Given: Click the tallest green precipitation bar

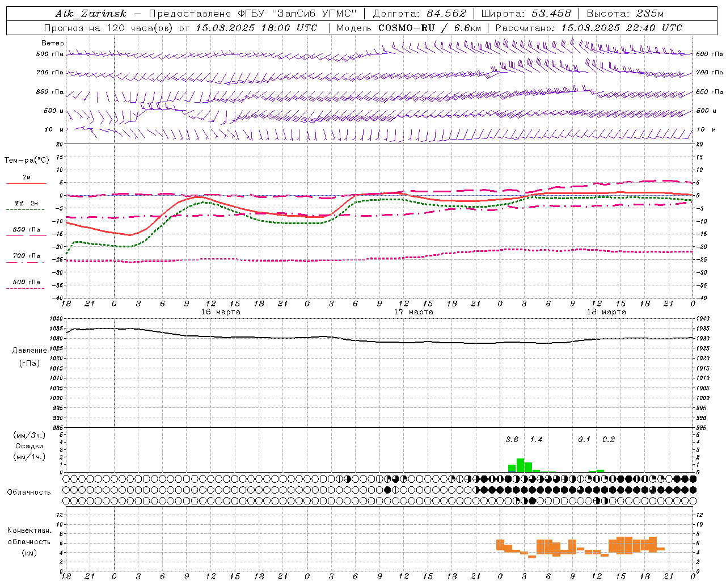Looking at the screenshot, I should click(520, 465).
